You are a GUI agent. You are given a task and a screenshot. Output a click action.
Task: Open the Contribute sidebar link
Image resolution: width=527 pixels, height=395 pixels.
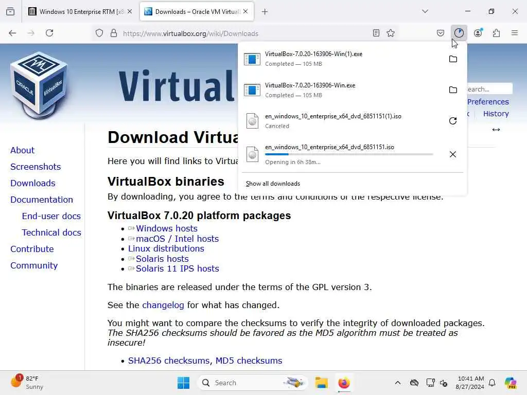pos(32,249)
